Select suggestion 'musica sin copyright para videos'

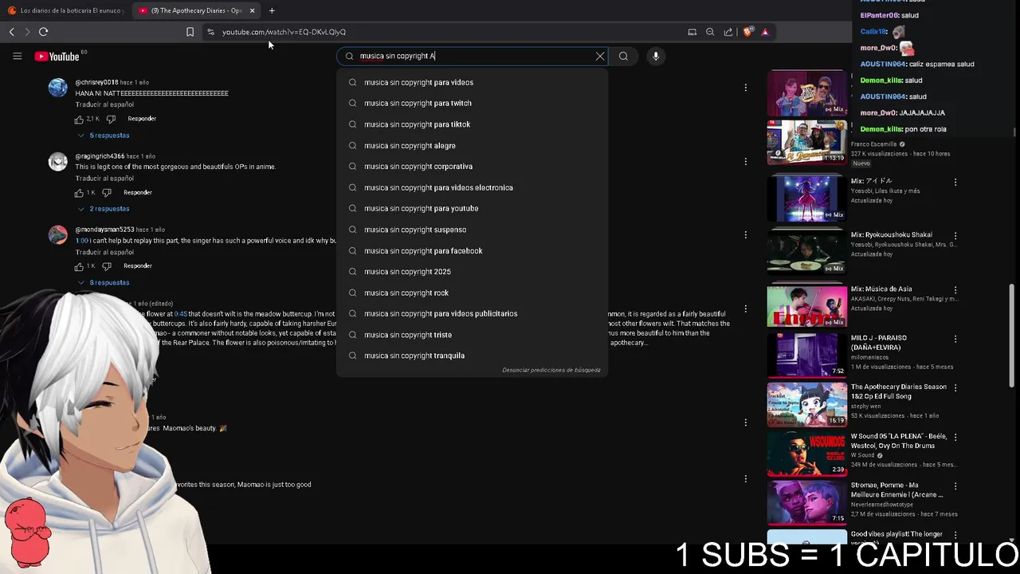472,82
